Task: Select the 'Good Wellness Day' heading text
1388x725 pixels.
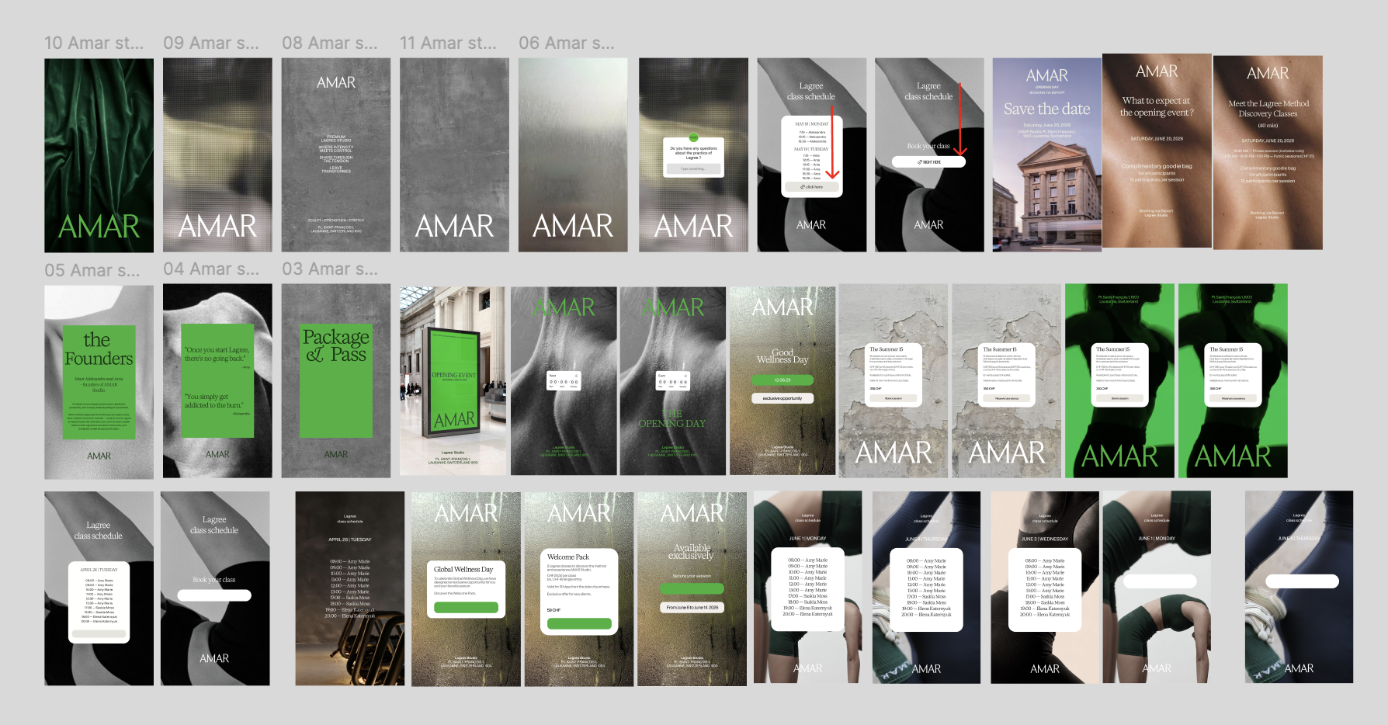Action: click(x=782, y=356)
